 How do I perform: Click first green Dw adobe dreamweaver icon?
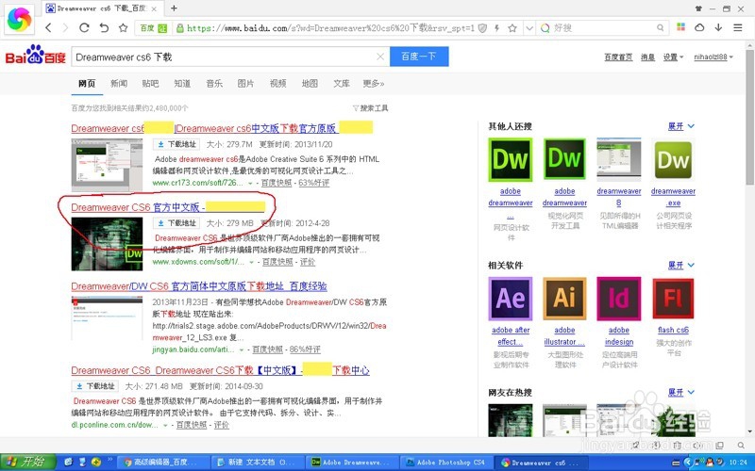coord(511,159)
